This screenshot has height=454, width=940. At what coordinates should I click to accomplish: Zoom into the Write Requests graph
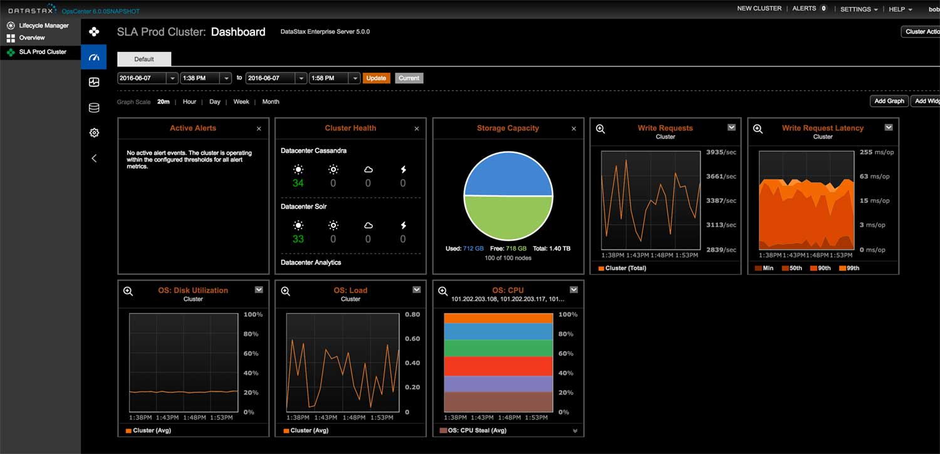600,128
